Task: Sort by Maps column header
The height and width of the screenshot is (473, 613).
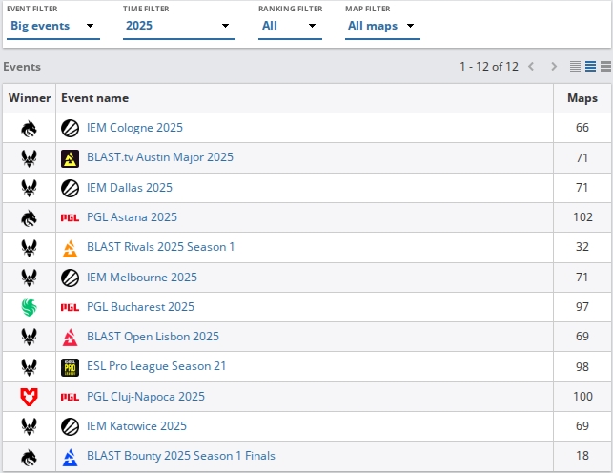Action: pyautogui.click(x=582, y=98)
